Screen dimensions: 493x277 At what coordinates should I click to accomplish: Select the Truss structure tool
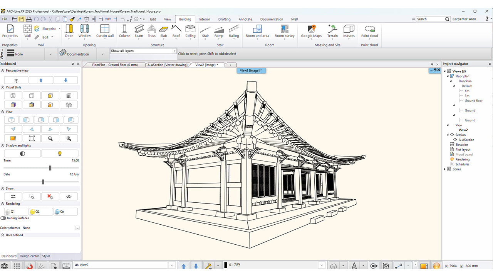[x=152, y=31]
